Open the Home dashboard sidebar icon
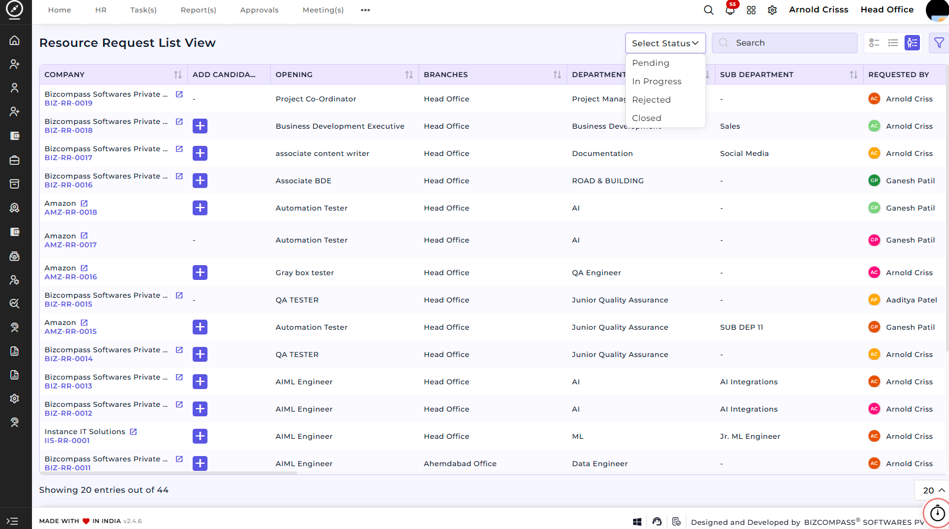 click(15, 40)
